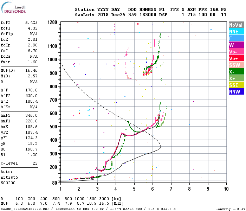Click the foEs N/A value
Screen dimensions: 246x211
[x=34, y=57]
